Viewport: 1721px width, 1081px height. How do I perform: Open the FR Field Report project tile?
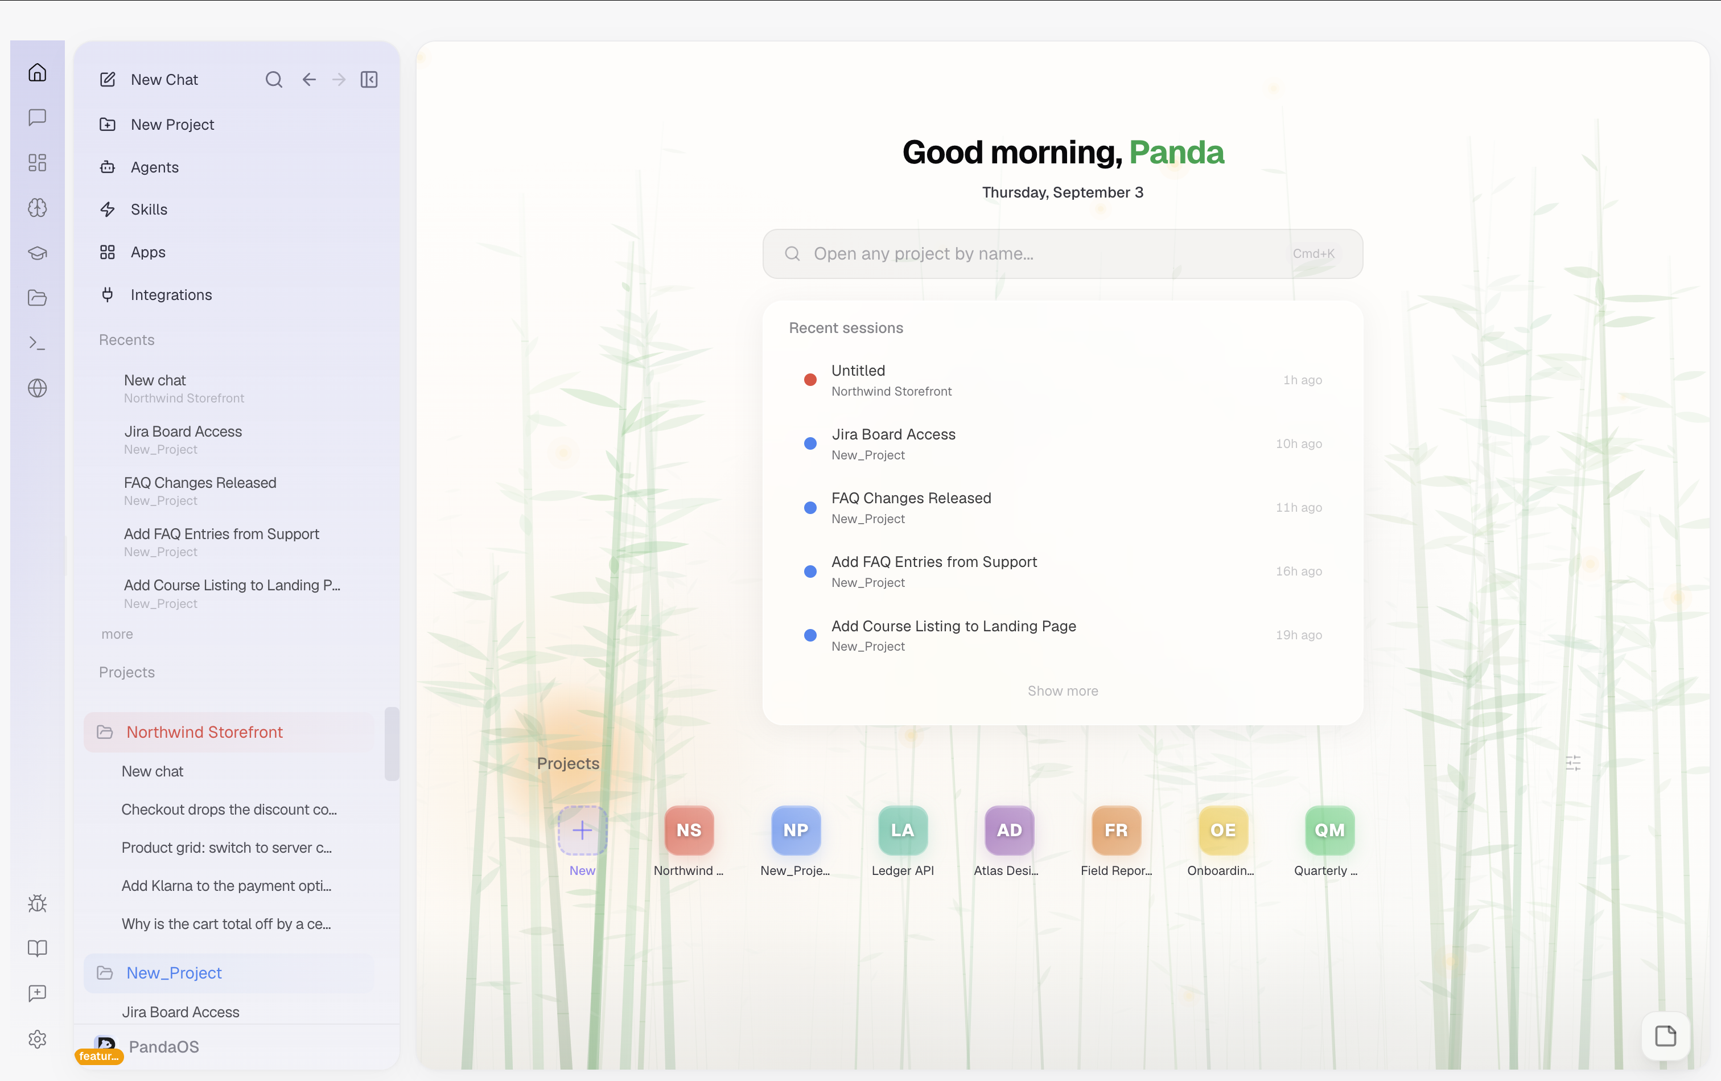point(1117,831)
